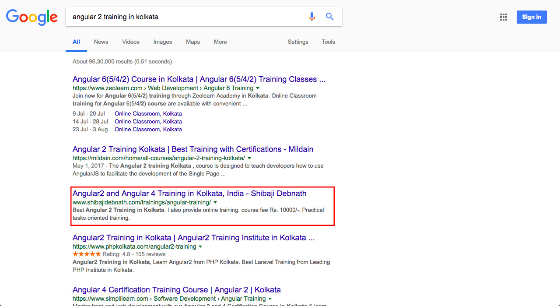This screenshot has height=306, width=560.
Task: Open Online Classroom, Kolkata for 14 Jul - 28 Jul
Action: [x=148, y=121]
